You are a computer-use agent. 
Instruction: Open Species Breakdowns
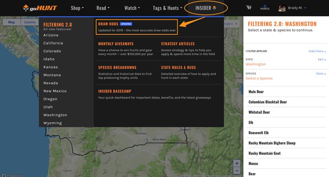click(x=117, y=67)
